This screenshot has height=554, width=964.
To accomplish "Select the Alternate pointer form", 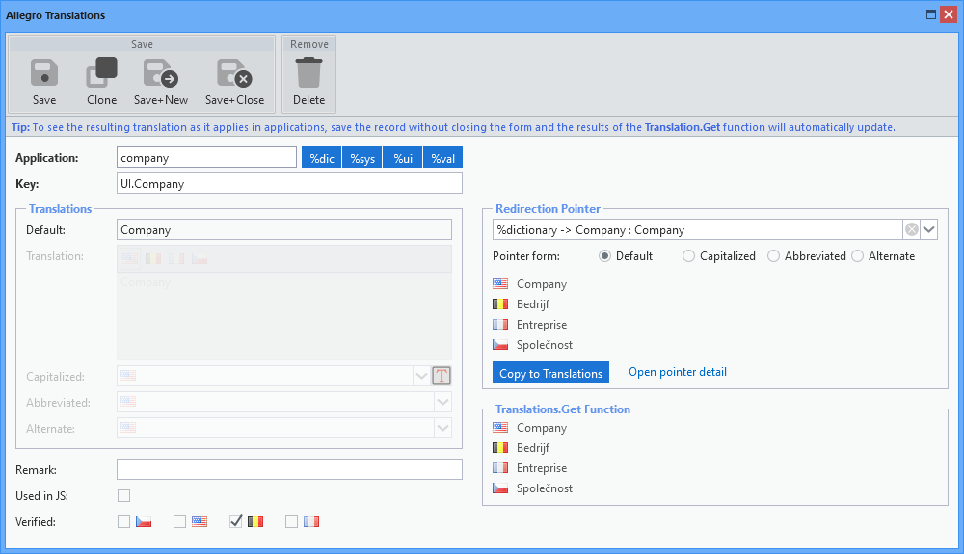I will pos(858,256).
